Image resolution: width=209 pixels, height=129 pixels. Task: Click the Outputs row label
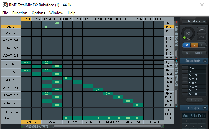[x=11, y=118]
